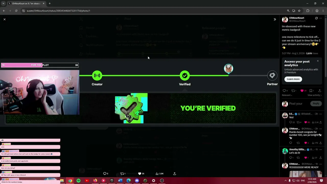Close the OhNourKourt on X tab

tap(43, 4)
